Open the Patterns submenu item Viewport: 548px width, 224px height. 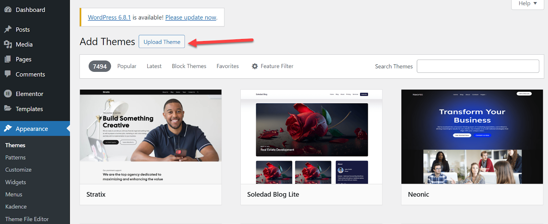pyautogui.click(x=15, y=157)
